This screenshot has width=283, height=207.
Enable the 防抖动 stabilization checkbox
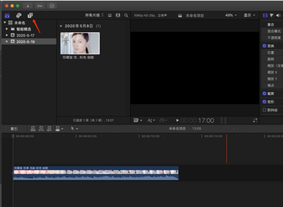click(x=264, y=110)
